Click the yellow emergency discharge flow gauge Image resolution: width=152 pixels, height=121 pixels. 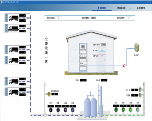pyautogui.click(x=49, y=94)
